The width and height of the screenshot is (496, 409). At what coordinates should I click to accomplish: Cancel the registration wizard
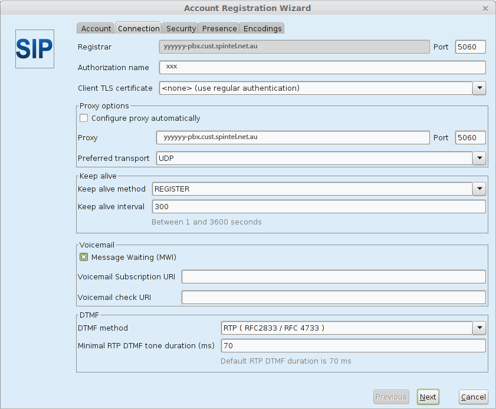click(x=473, y=397)
